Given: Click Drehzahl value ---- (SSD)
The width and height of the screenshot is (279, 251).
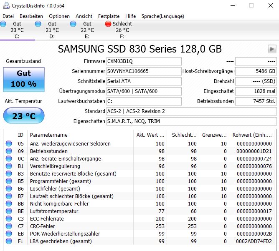Looking at the screenshot, I should [256, 81].
